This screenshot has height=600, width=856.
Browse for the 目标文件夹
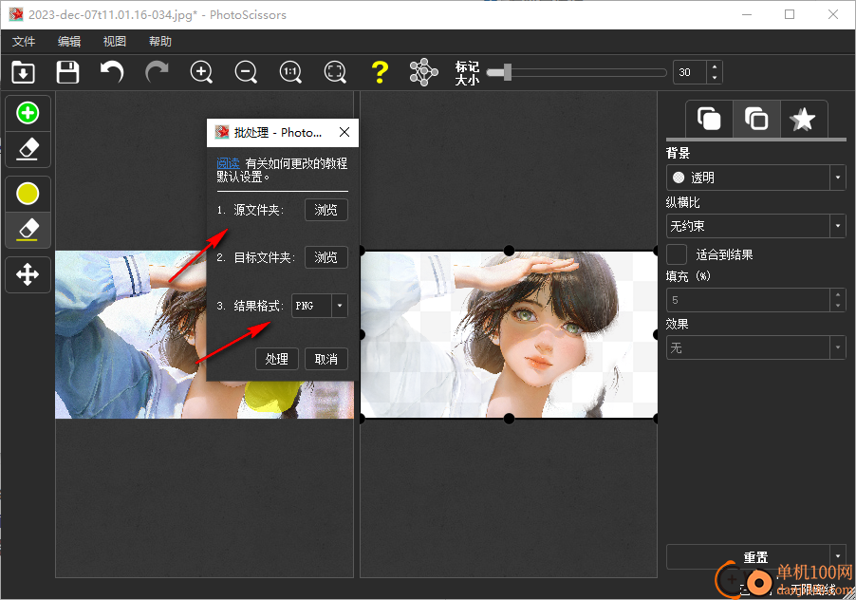pos(326,257)
